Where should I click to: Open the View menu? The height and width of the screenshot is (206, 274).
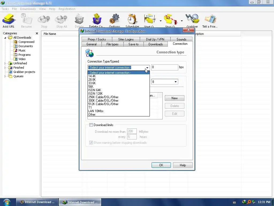(x=42, y=9)
